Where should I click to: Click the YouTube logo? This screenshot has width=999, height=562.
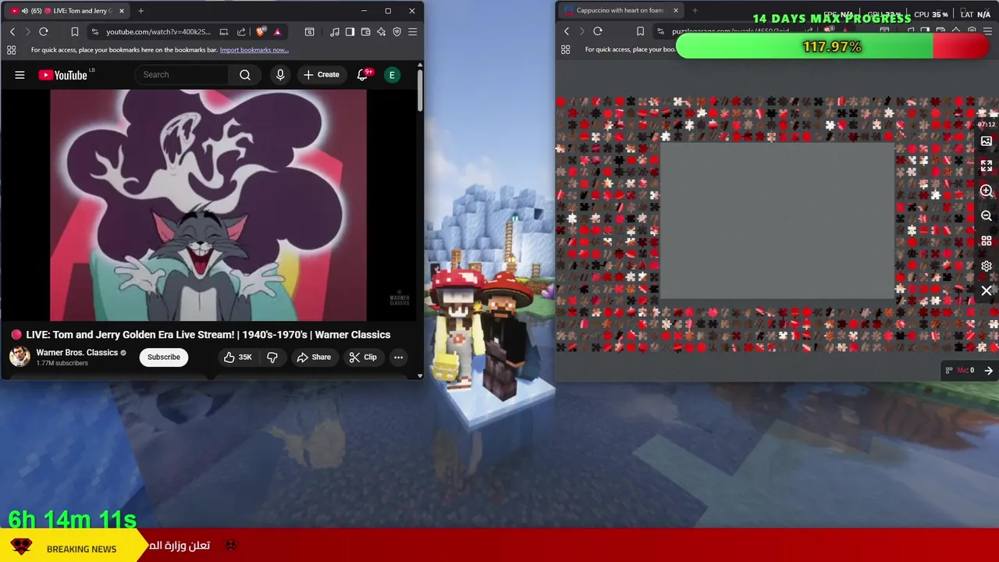click(63, 75)
